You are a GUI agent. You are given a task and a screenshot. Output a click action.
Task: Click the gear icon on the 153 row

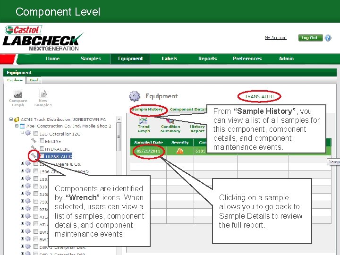(28, 178)
